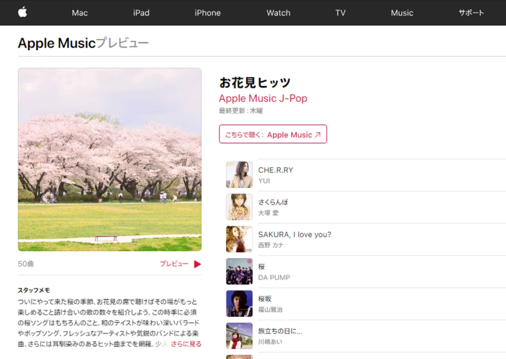Viewport: 506px width, 359px height.
Task: Select TV in the navigation bar
Action: click(x=340, y=13)
